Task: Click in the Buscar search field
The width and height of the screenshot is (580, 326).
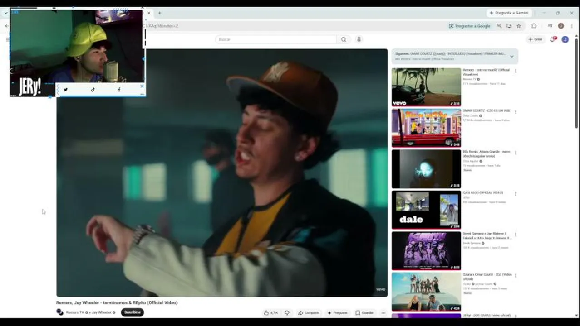Action: click(276, 39)
